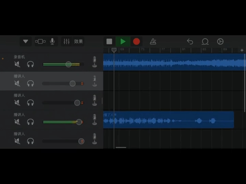The height and width of the screenshot is (184, 246).
Task: Open the track controls mixer icon
Action: pos(67,41)
